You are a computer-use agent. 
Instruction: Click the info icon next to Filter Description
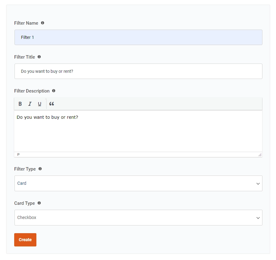point(54,91)
